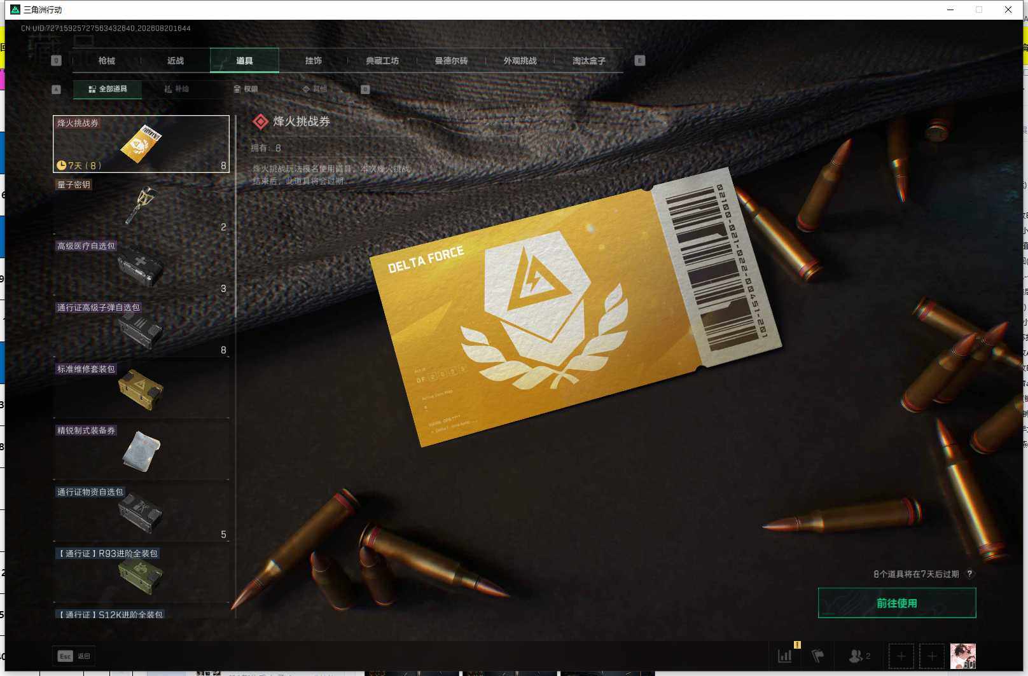Click the second empty squad invite slot
The width and height of the screenshot is (1028, 676).
pos(932,656)
